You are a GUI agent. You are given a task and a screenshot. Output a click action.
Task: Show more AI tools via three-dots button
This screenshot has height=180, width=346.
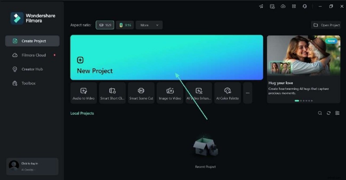tap(247, 93)
